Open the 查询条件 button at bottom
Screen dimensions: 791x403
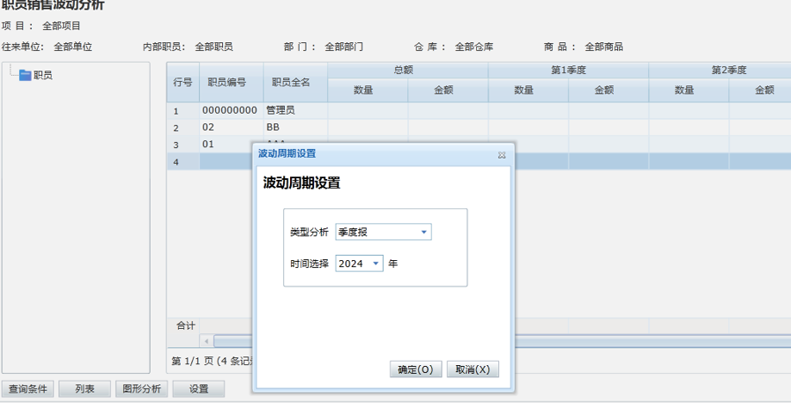tap(29, 389)
